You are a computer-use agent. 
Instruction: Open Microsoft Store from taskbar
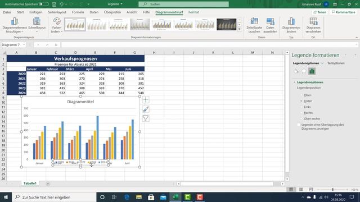click(x=151, y=197)
